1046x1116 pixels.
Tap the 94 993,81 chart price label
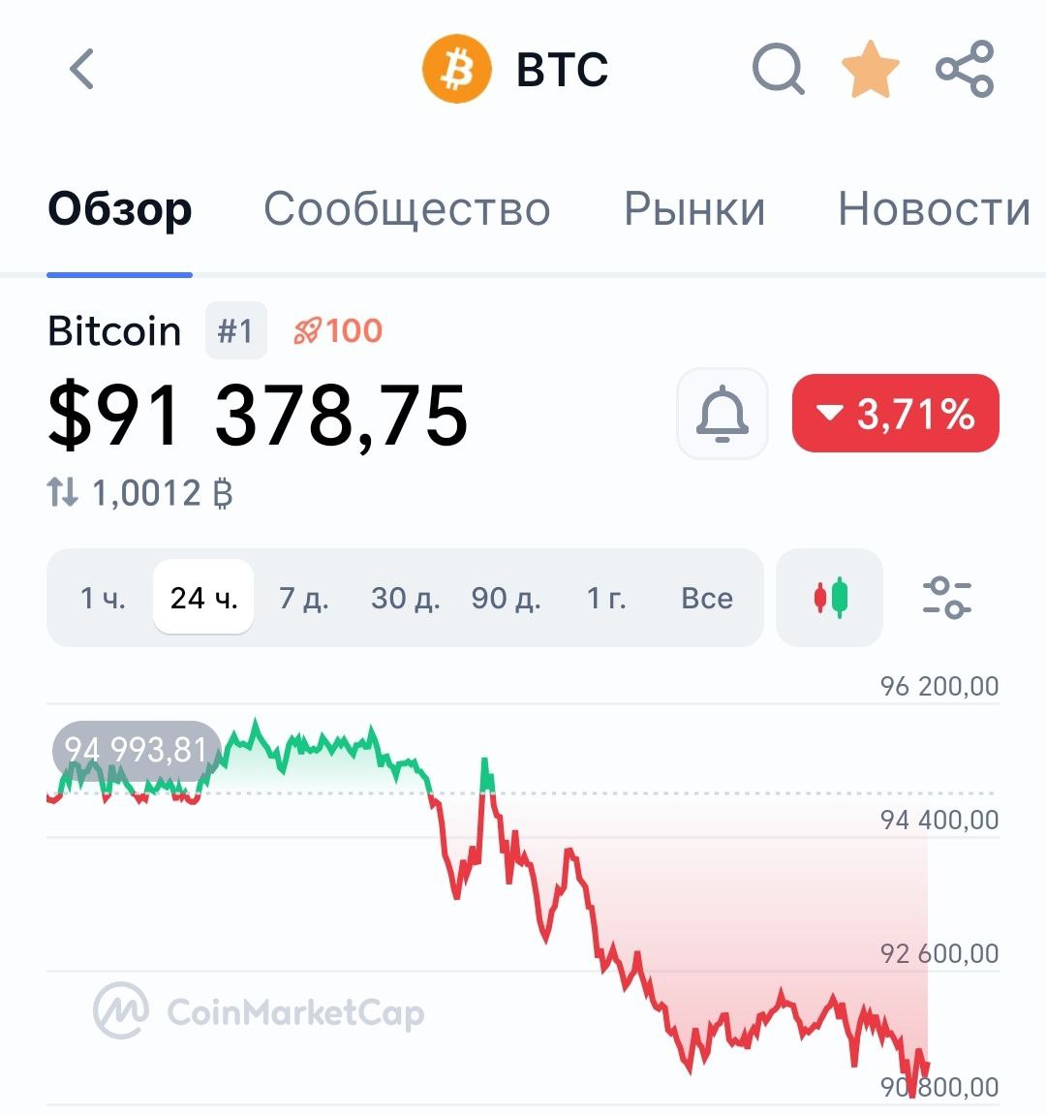137,750
